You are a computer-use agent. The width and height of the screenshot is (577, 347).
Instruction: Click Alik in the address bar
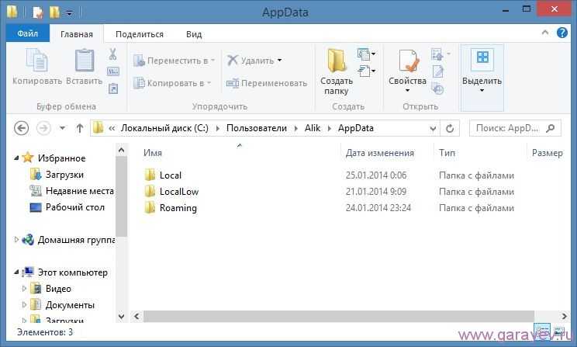313,128
